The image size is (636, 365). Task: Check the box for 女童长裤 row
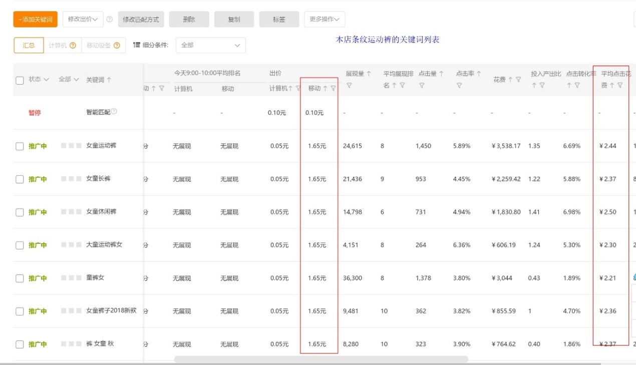(x=20, y=179)
